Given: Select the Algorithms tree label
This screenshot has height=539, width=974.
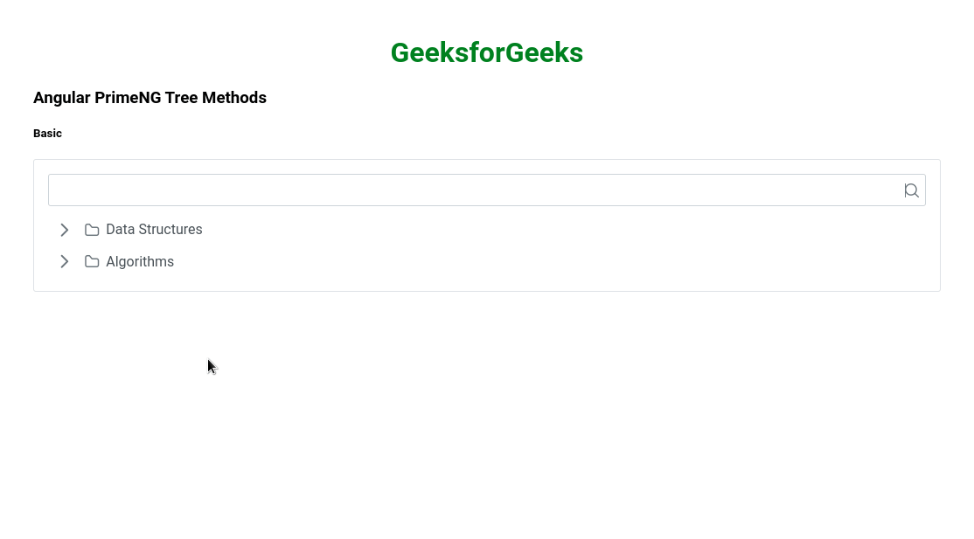Looking at the screenshot, I should tap(140, 261).
